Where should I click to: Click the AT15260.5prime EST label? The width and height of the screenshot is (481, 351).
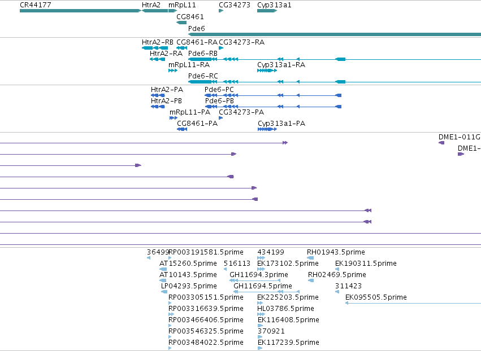(x=188, y=264)
